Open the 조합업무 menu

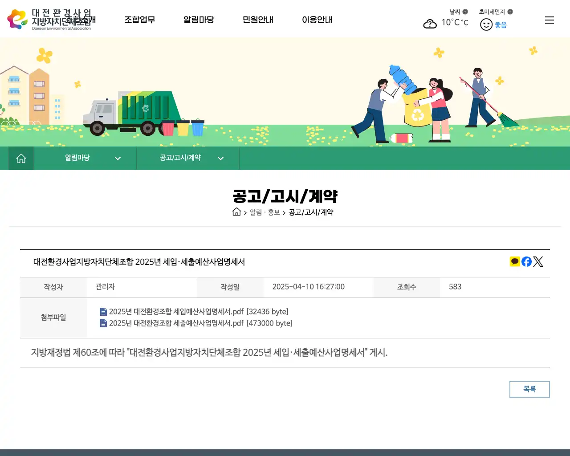[x=139, y=20]
